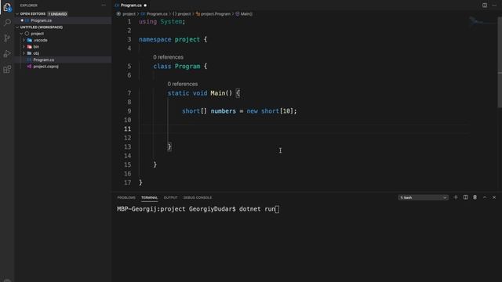Screen dimensions: 502x282
Task: Open the Run and Debug view icon
Action: click(x=7, y=53)
